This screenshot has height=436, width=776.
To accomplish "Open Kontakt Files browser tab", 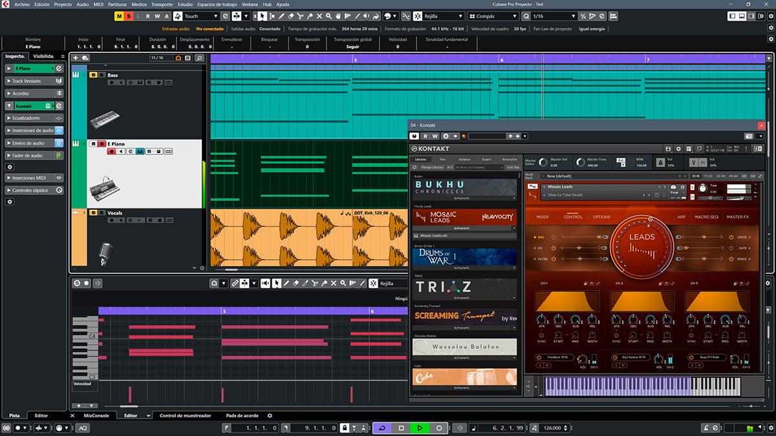I will (442, 159).
